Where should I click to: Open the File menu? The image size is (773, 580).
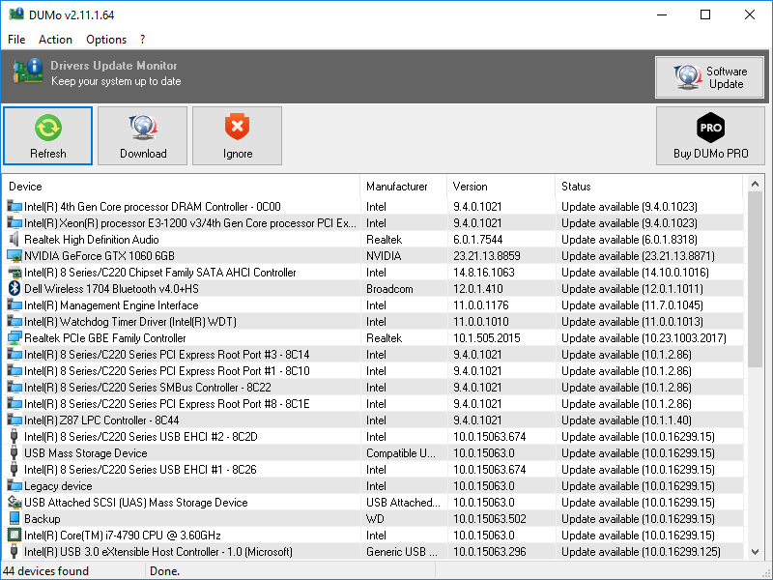pos(16,40)
